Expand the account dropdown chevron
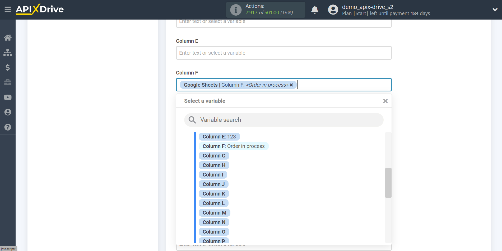This screenshot has width=502, height=251. (x=495, y=10)
